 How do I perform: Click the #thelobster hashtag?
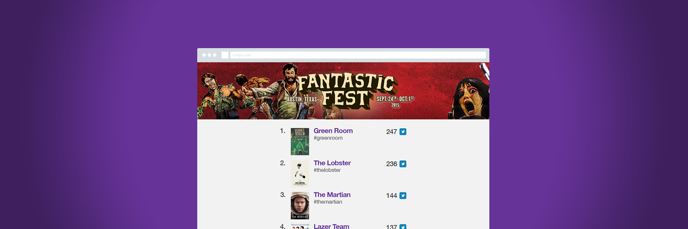point(327,170)
